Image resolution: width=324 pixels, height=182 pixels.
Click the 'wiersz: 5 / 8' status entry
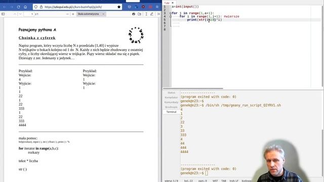pos(171,181)
